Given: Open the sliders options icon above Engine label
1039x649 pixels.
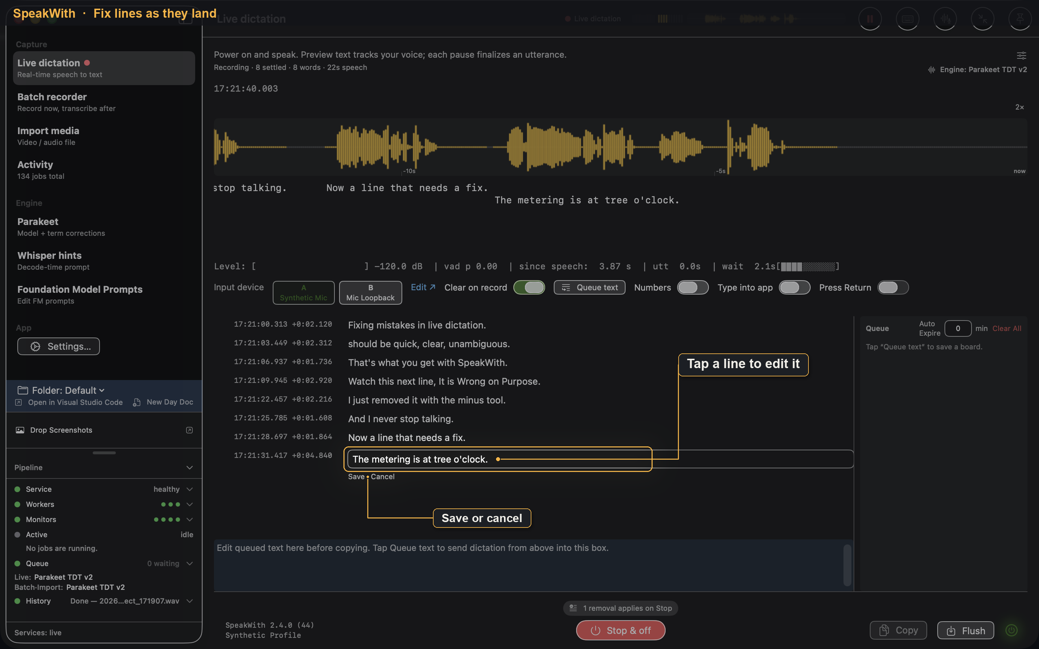Looking at the screenshot, I should [1021, 56].
